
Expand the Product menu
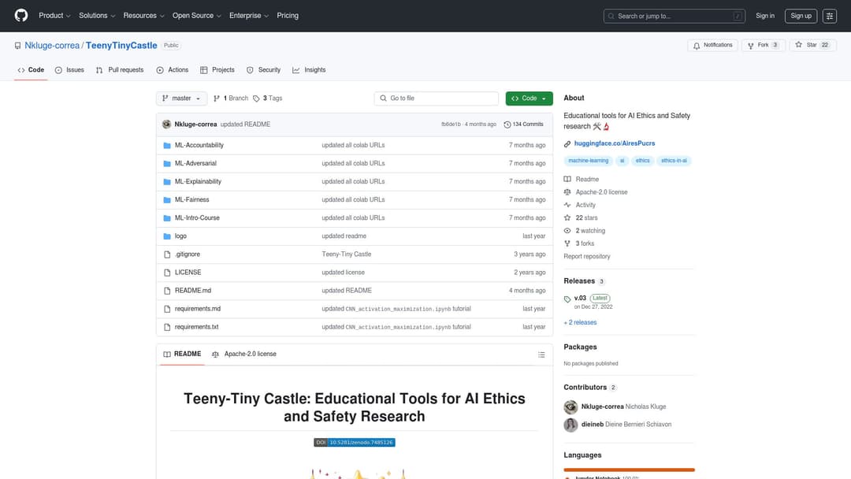(54, 16)
